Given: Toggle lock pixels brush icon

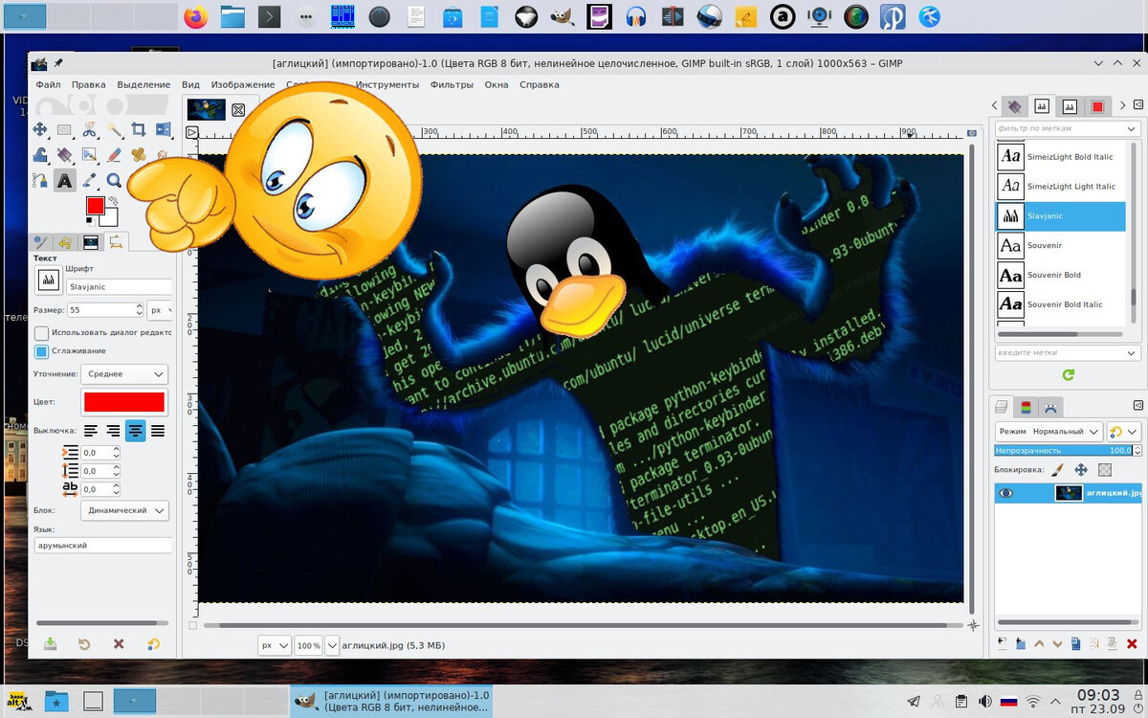Looking at the screenshot, I should click(1058, 470).
